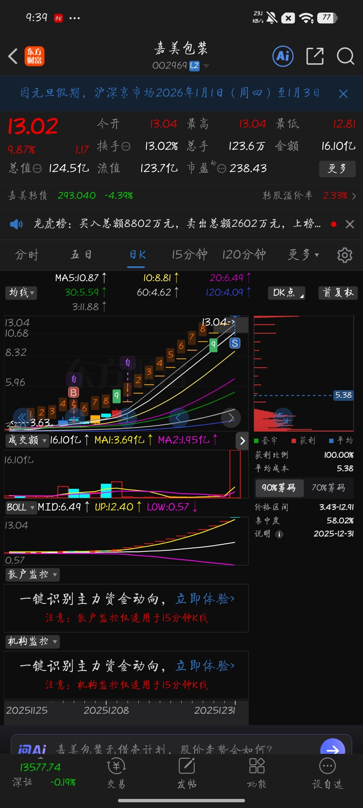Screen dimensions: 363x808
Task: Tap 立即体验 under 散户监控
Action: pos(205,599)
